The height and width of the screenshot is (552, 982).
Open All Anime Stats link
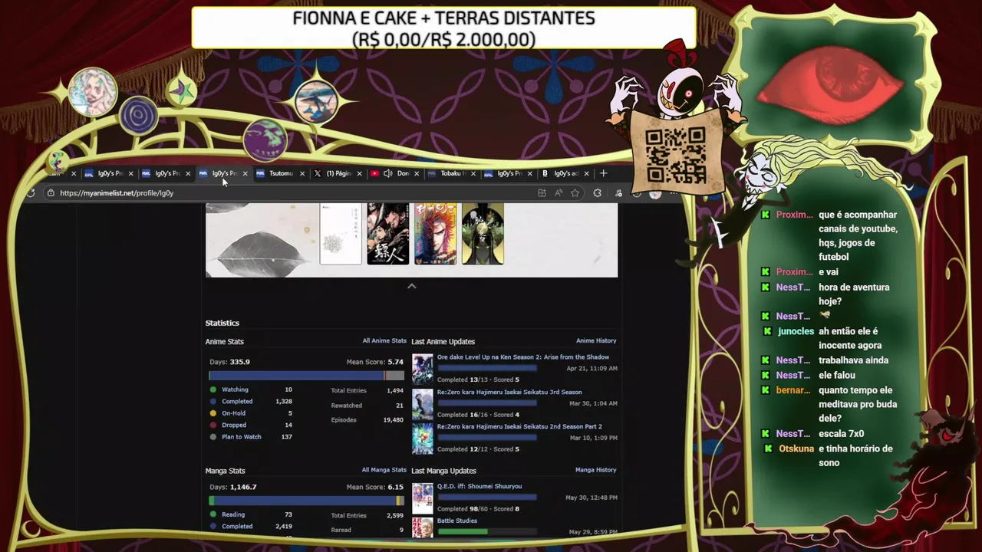click(x=384, y=341)
